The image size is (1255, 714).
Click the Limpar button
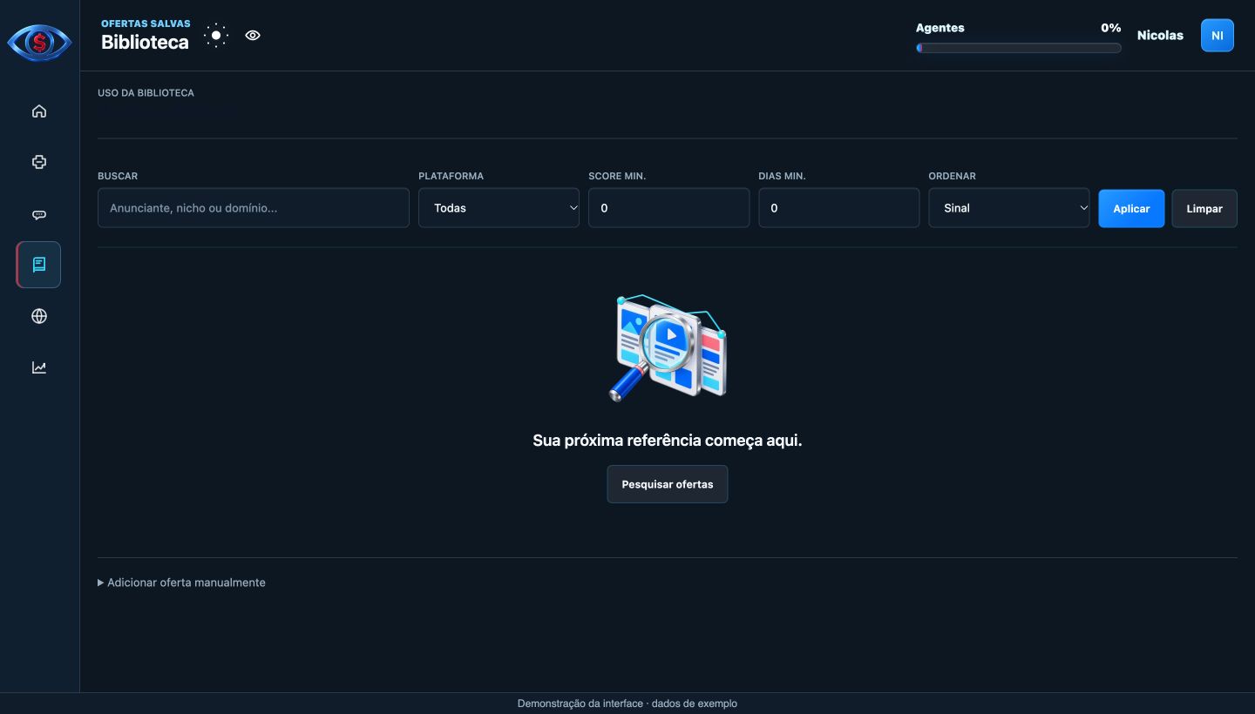(x=1204, y=209)
